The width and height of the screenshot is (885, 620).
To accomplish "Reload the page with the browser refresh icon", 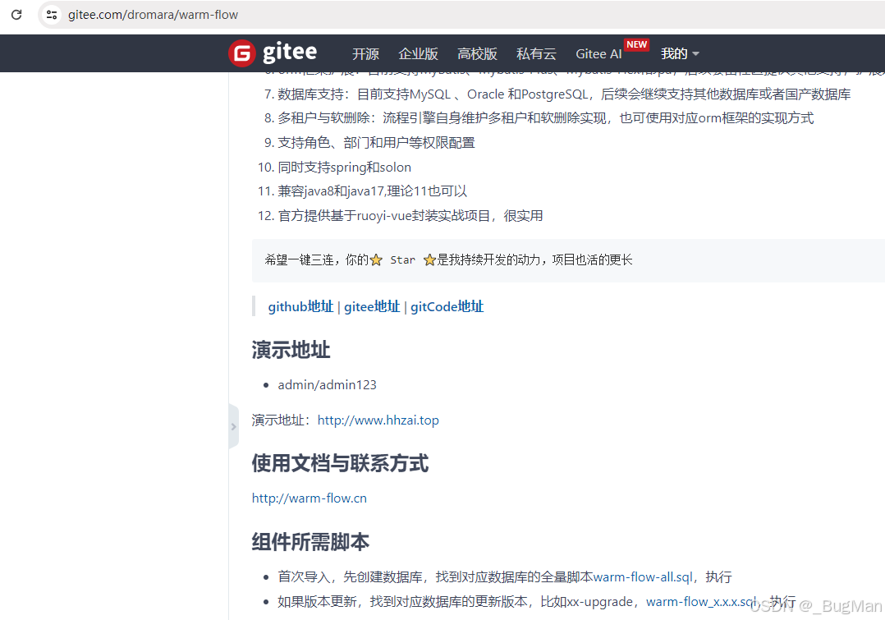I will point(16,15).
